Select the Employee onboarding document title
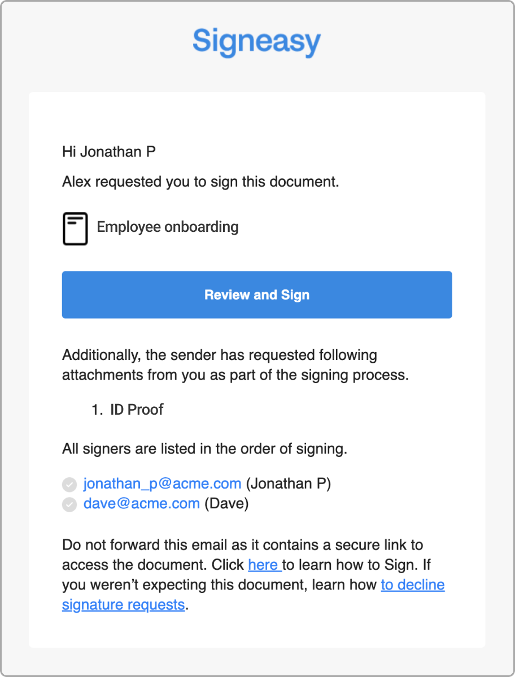515x677 pixels. (168, 227)
